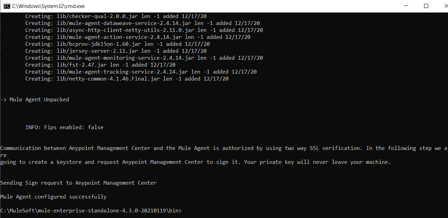Image resolution: width=448 pixels, height=218 pixels.
Task: Click the 'INFO: Fips enabled: false' line
Action: point(64,127)
